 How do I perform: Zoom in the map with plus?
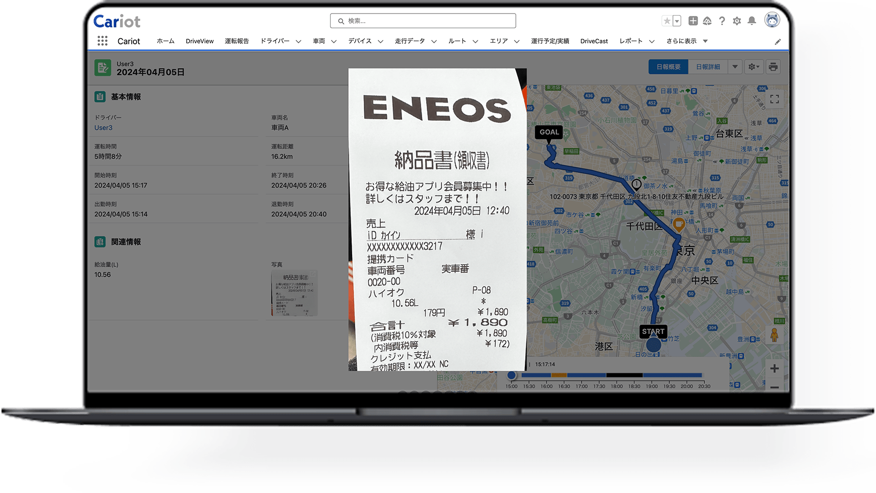pyautogui.click(x=774, y=369)
